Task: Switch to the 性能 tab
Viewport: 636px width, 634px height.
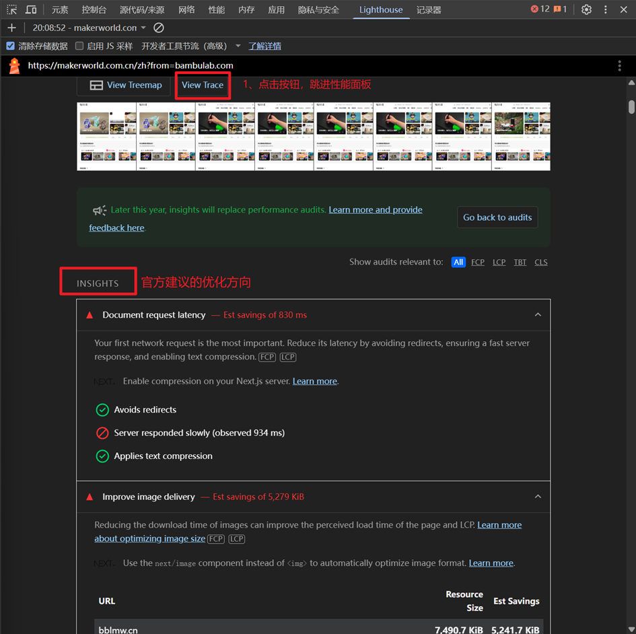Action: (x=217, y=9)
